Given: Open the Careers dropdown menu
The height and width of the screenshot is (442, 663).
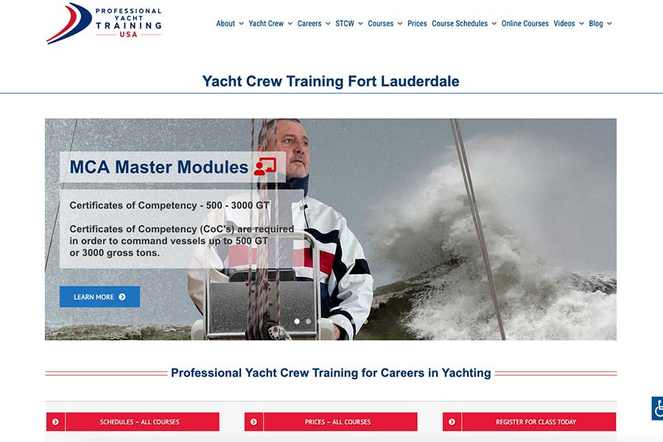Looking at the screenshot, I should (314, 24).
